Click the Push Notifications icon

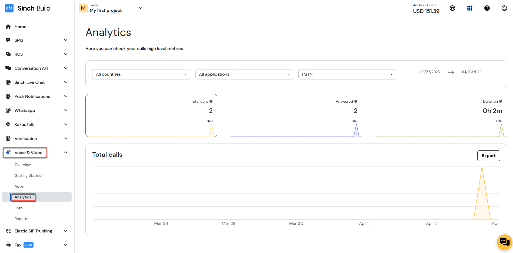(x=8, y=96)
